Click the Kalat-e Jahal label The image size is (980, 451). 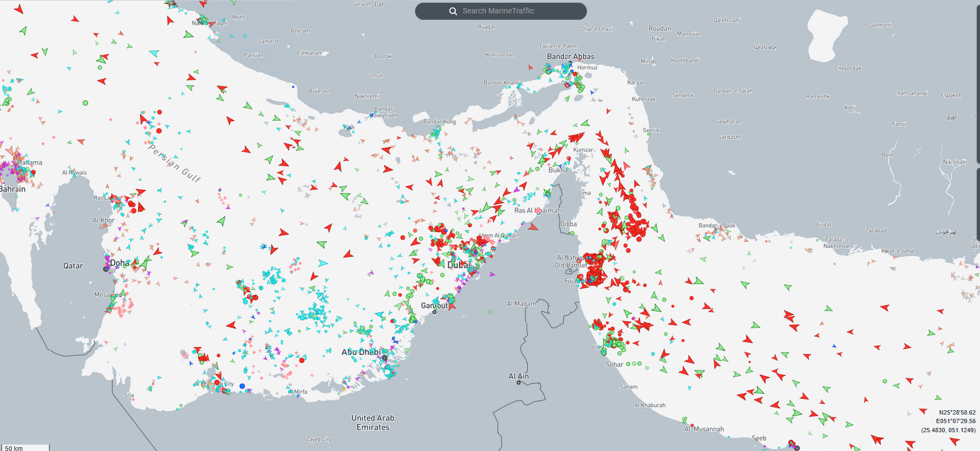coord(898,251)
